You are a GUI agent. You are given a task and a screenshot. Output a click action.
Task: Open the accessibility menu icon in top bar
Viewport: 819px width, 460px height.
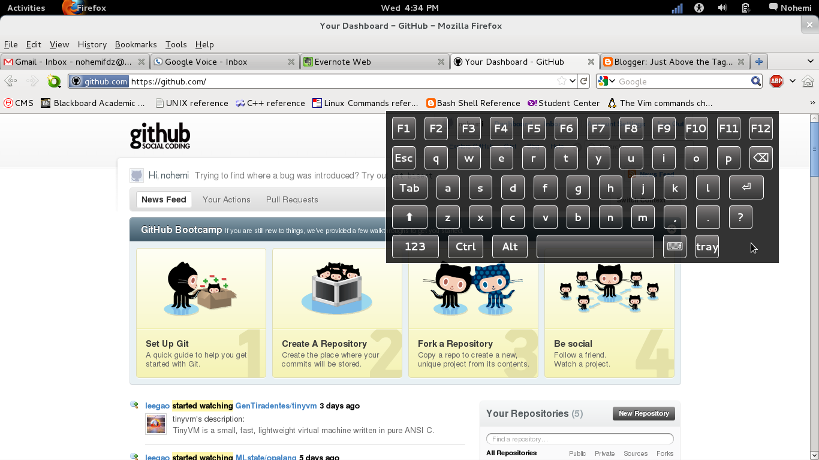click(x=699, y=8)
